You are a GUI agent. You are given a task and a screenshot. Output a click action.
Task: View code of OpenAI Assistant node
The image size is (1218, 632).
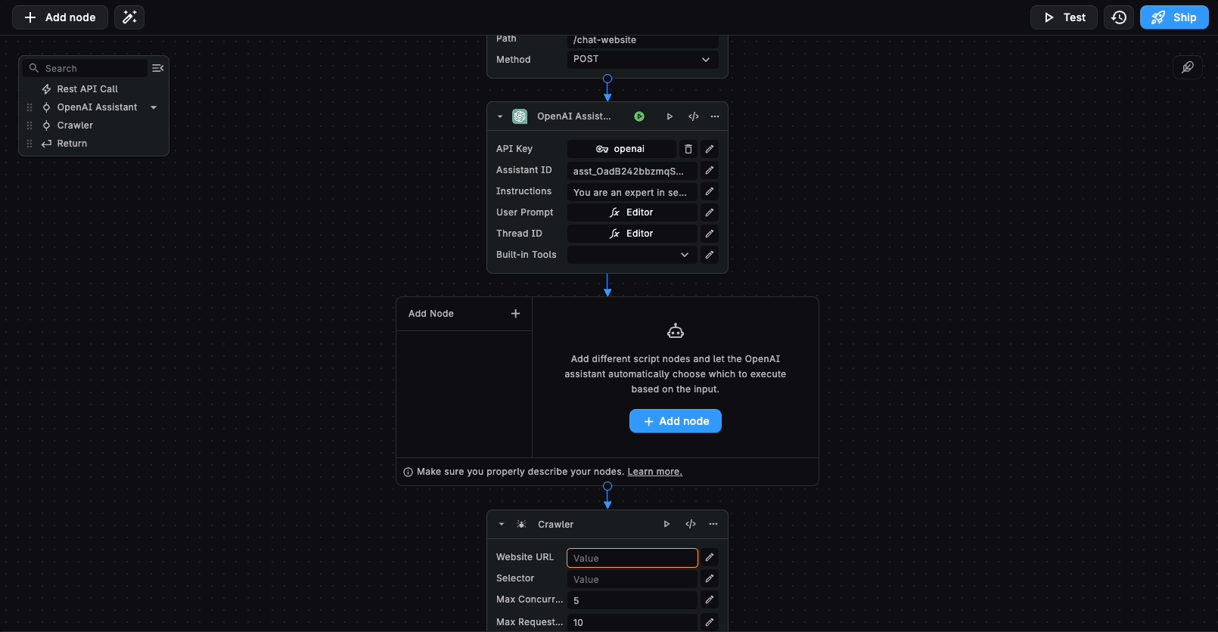pyautogui.click(x=693, y=116)
